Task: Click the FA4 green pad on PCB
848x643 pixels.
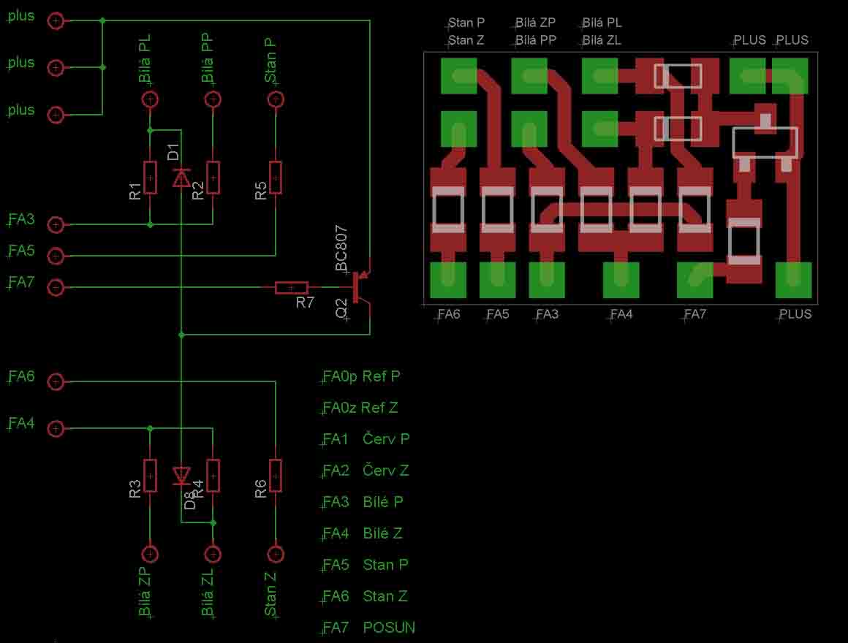Action: tap(621, 280)
